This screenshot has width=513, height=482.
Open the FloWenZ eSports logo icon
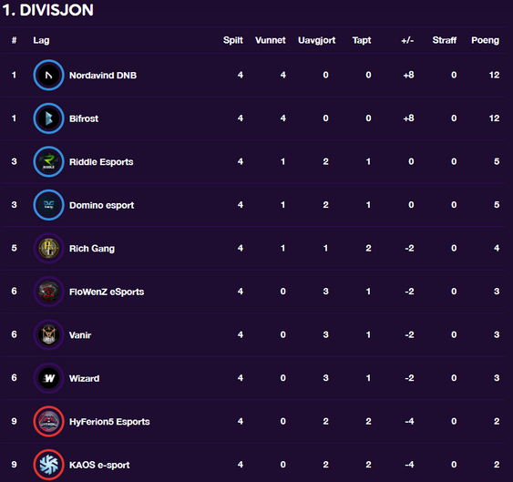[x=48, y=292]
